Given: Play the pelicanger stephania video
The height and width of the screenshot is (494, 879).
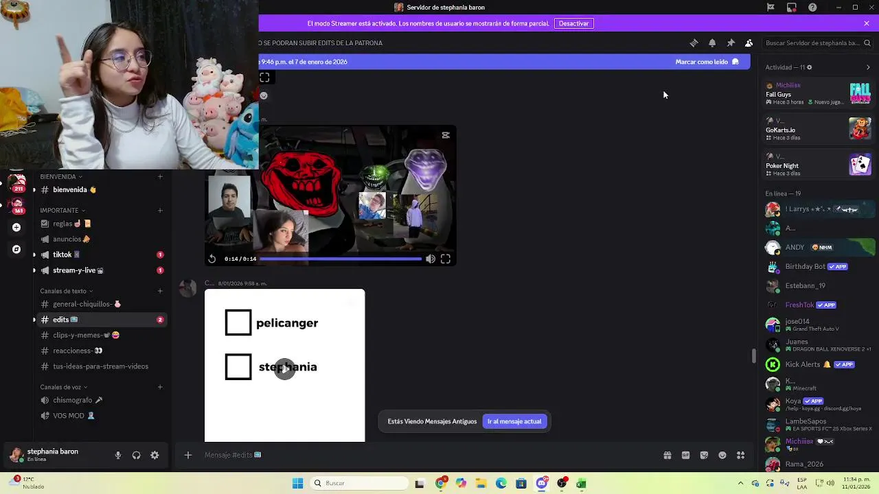Looking at the screenshot, I should click(285, 368).
